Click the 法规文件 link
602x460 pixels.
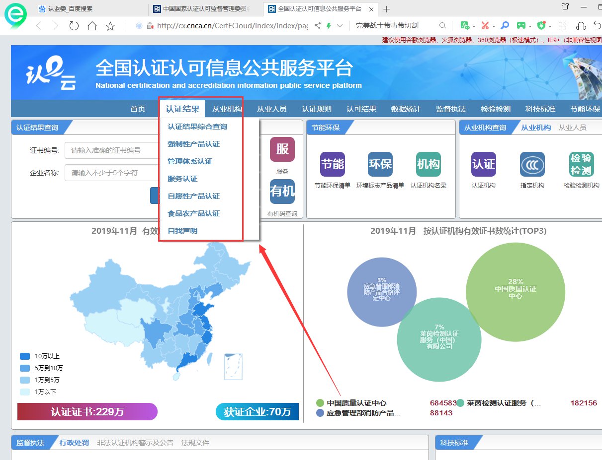tap(195, 443)
